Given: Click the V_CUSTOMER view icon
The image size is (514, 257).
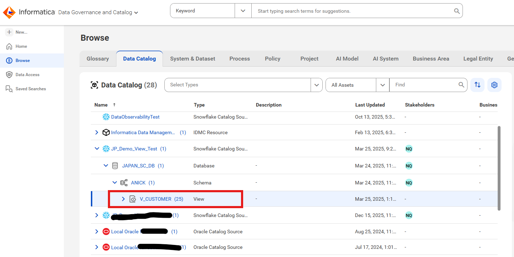Looking at the screenshot, I should 133,199.
